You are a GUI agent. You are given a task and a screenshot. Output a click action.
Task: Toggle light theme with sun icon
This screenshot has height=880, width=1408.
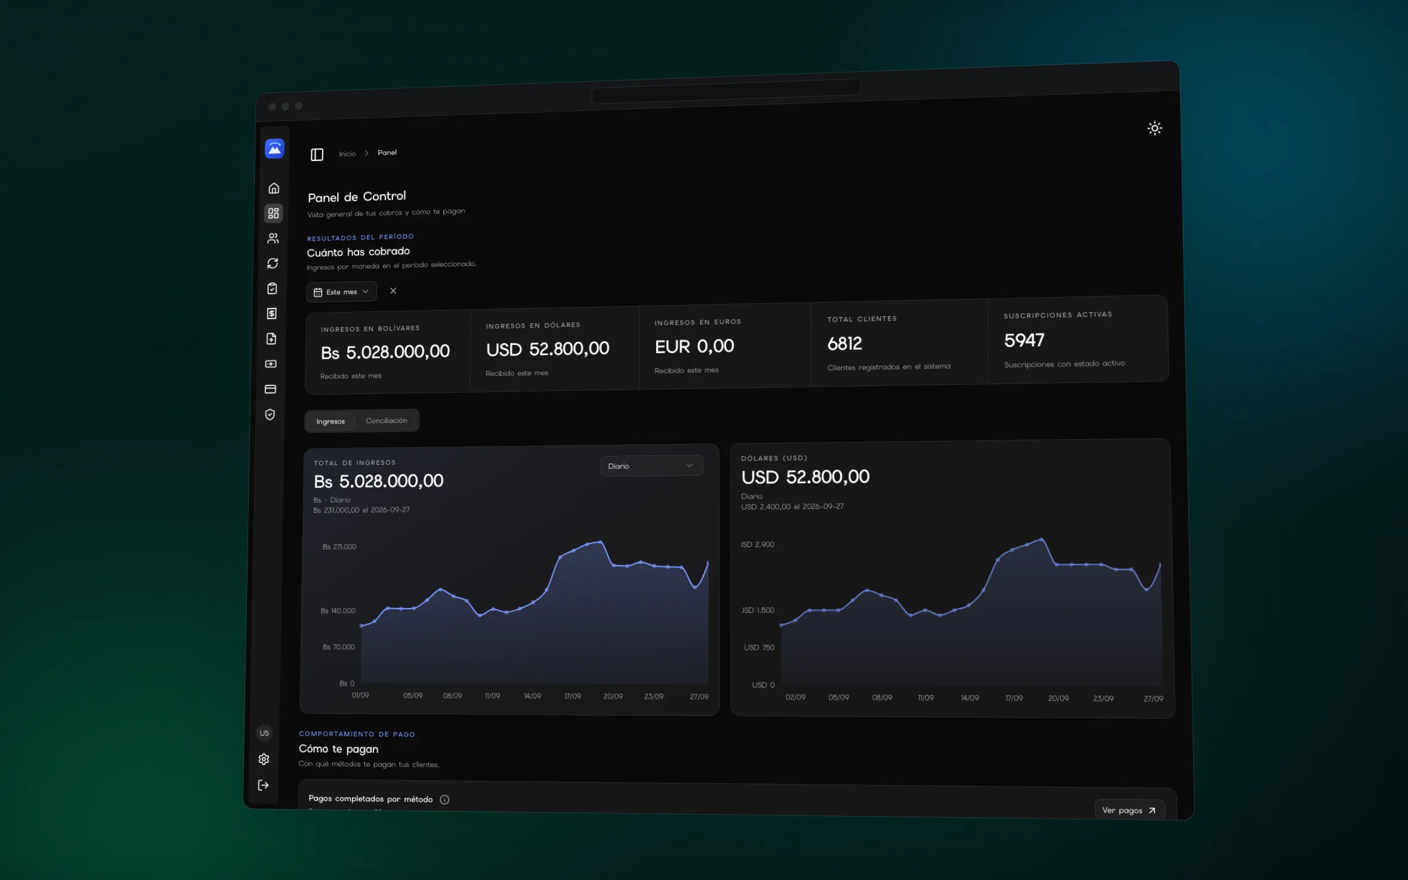click(x=1154, y=128)
